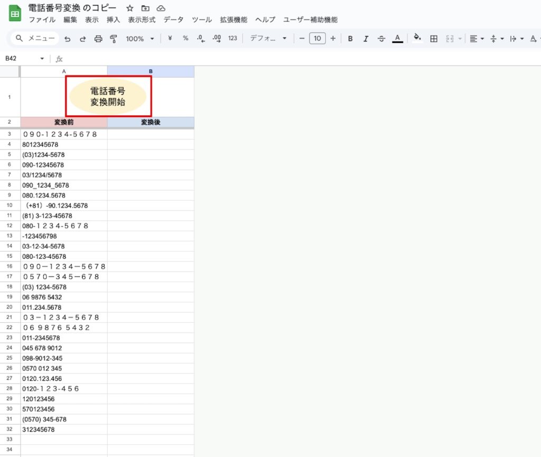Increase decimal places
541x457 pixels.
coord(217,38)
